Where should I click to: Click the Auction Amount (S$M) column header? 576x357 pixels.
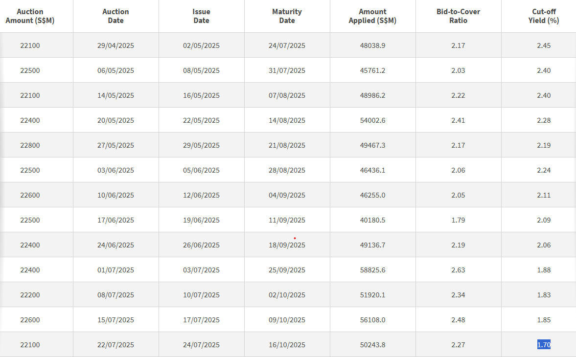pyautogui.click(x=30, y=16)
